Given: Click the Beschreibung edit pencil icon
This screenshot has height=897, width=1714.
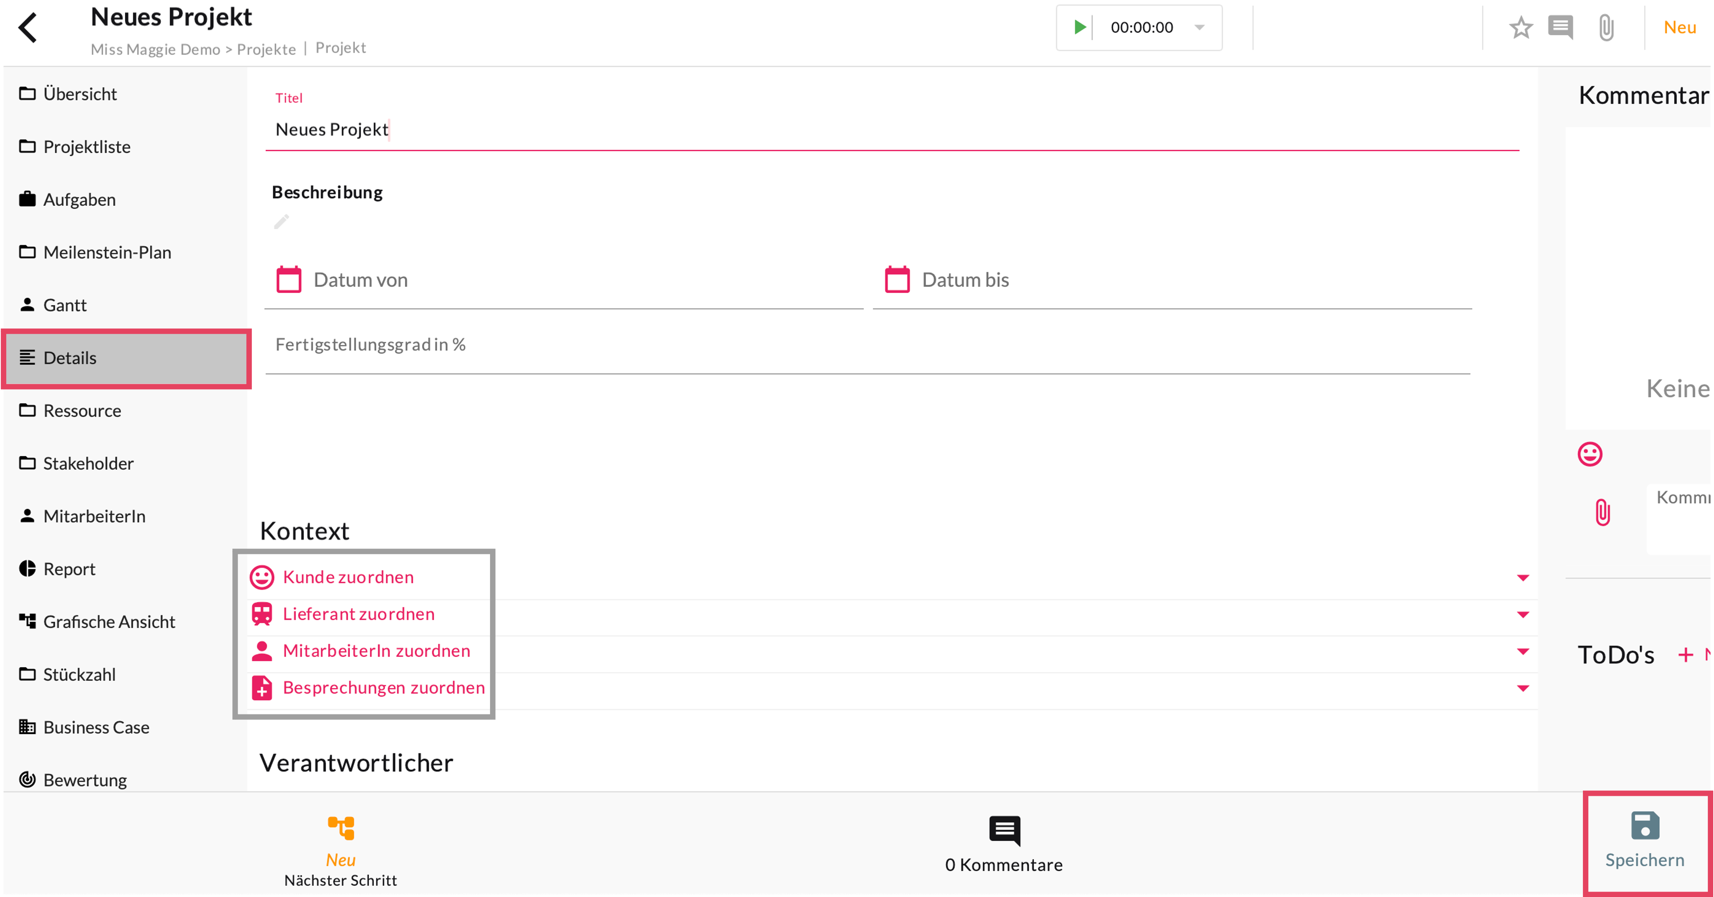Looking at the screenshot, I should tap(281, 221).
